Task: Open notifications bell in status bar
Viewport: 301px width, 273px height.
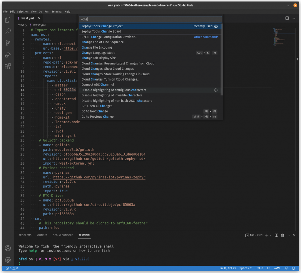Action: click(x=294, y=268)
